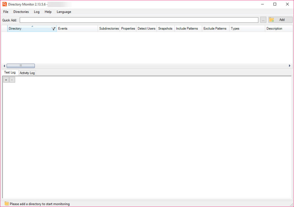The height and width of the screenshot is (207, 294).
Task: Click the Description column header
Action: 279,28
